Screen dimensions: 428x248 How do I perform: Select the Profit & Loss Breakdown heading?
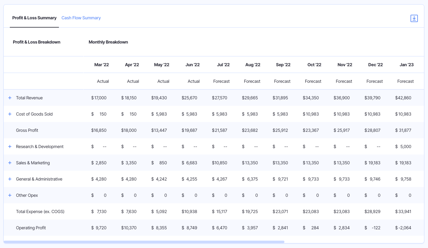[x=37, y=42]
